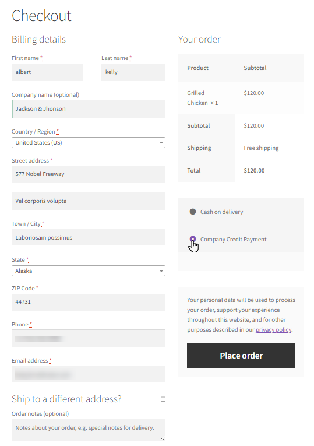Click the Grilled Chicken product row
314x446 pixels.
coord(241,98)
